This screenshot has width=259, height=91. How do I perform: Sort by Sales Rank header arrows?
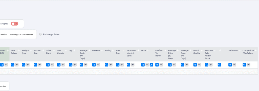54,50
